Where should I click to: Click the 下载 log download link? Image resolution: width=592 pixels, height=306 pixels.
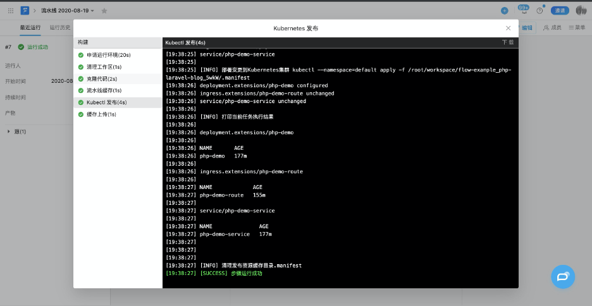pyautogui.click(x=508, y=42)
